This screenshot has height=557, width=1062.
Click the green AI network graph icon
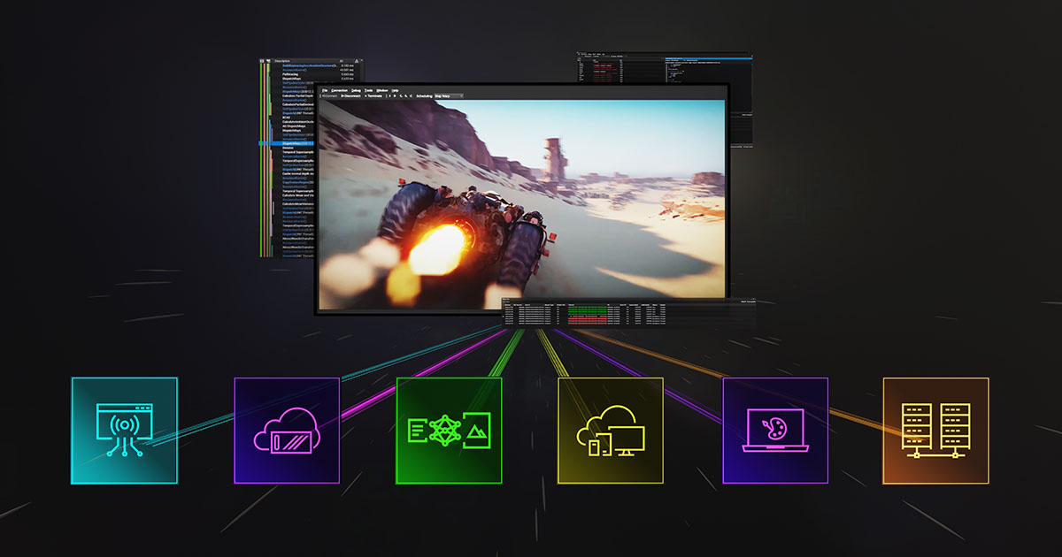coord(449,431)
